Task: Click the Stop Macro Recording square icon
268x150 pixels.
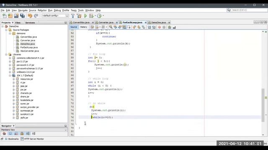Action: point(164,27)
